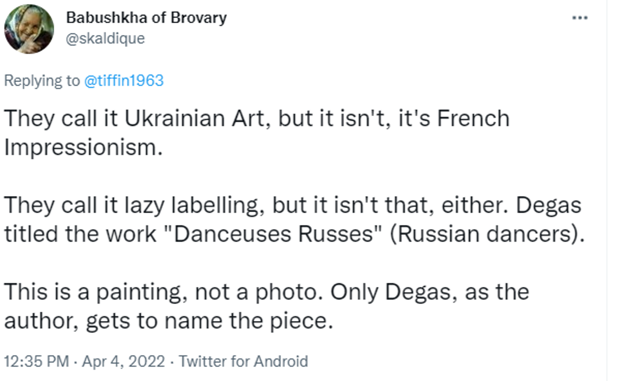Image resolution: width=629 pixels, height=381 pixels.
Task: Click the "Replying to" label
Action: [x=42, y=80]
